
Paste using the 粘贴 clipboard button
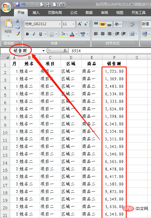pos(8,26)
